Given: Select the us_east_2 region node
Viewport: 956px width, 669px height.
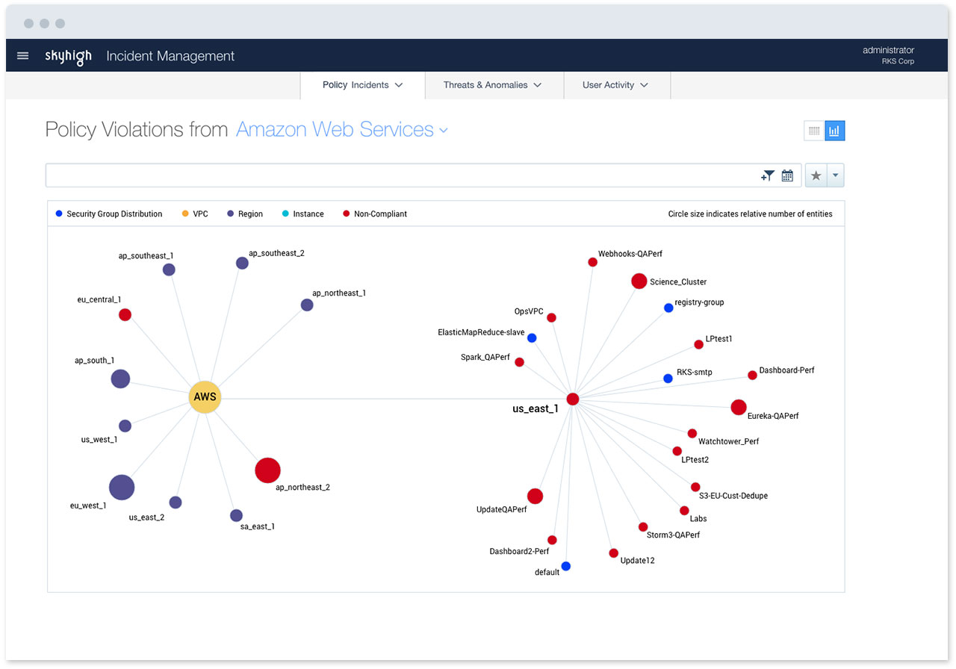Looking at the screenshot, I should (176, 502).
